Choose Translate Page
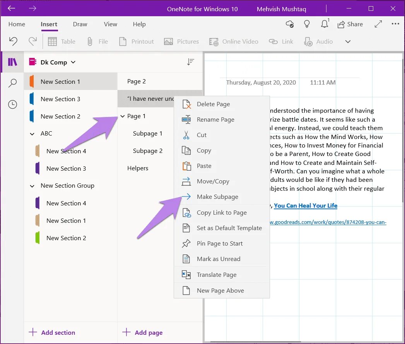The image size is (405, 344). pyautogui.click(x=222, y=275)
